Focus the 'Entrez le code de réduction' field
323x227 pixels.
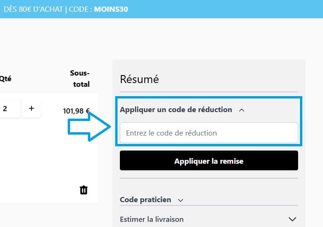(209, 133)
